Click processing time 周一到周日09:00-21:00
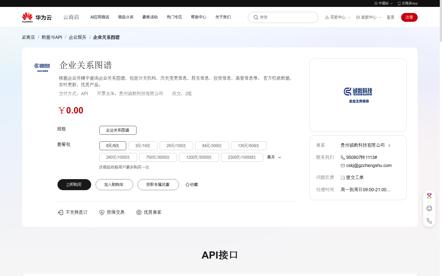 tap(365, 190)
